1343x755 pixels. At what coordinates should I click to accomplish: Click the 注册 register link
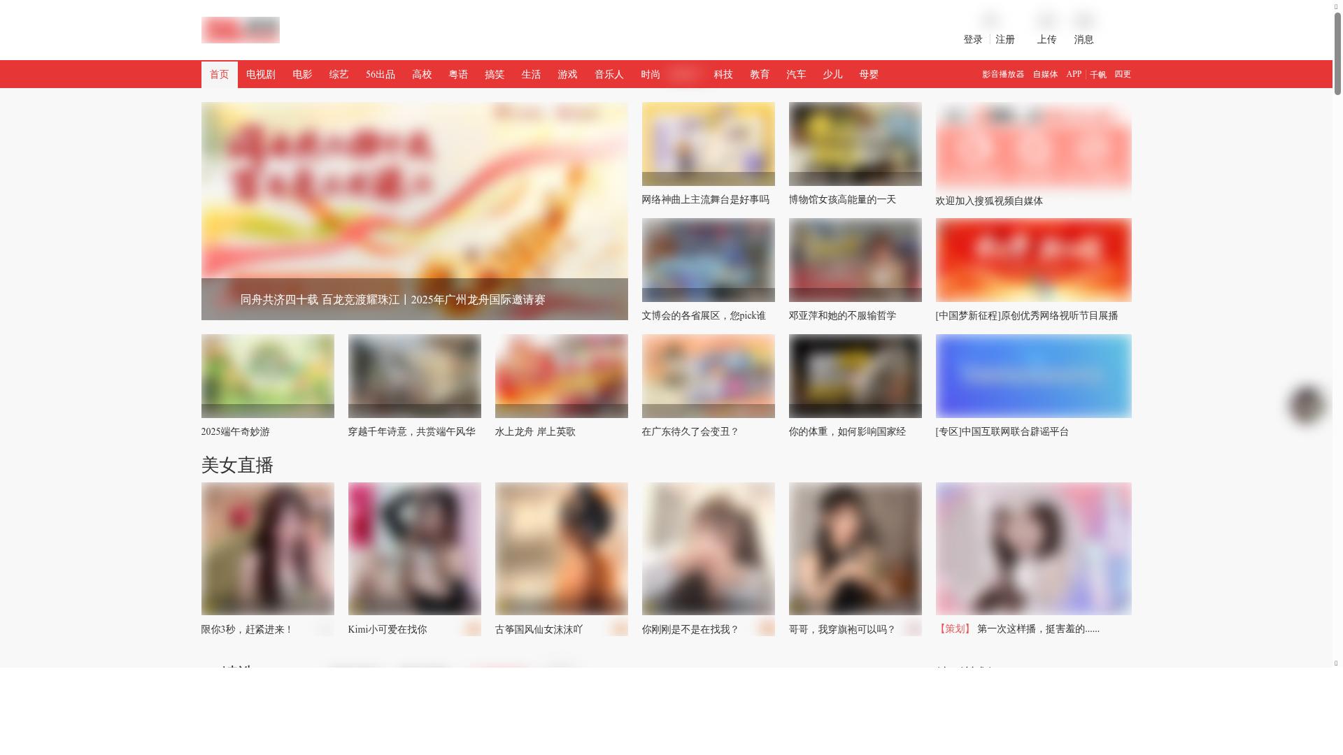(x=1005, y=40)
